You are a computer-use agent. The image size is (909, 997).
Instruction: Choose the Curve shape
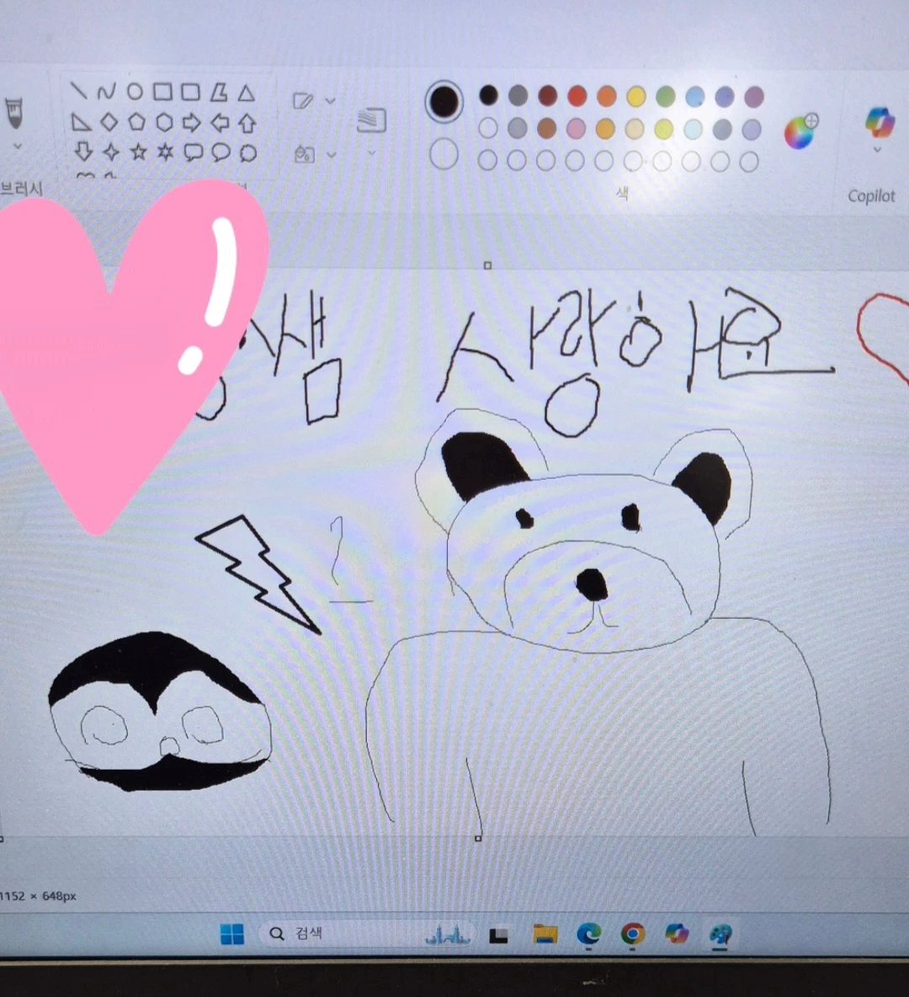[x=106, y=92]
